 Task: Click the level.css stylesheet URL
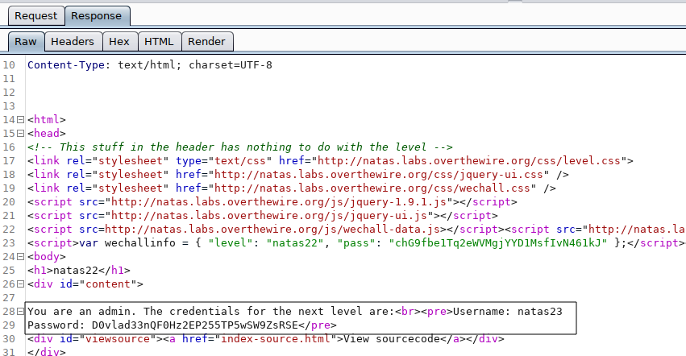tap(469, 161)
